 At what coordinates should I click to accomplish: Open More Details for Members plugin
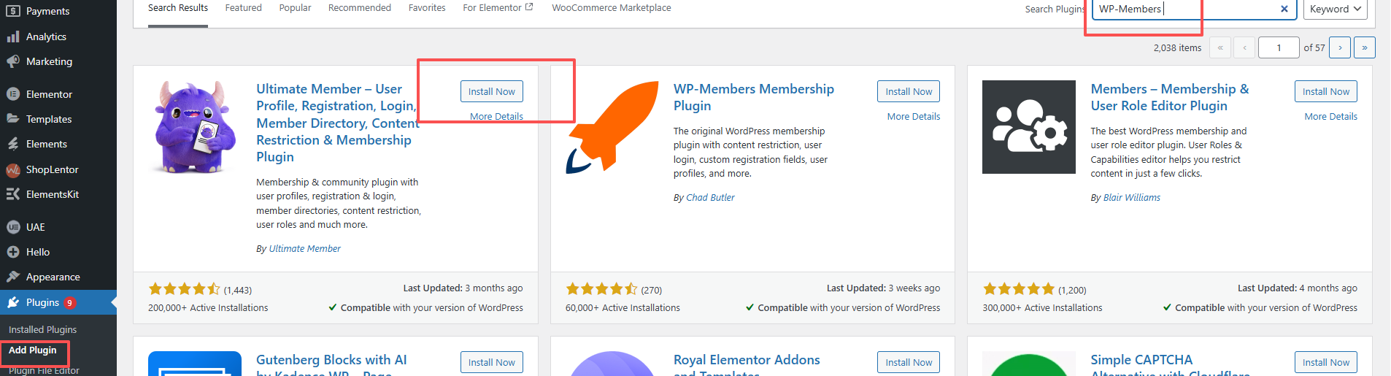1331,117
